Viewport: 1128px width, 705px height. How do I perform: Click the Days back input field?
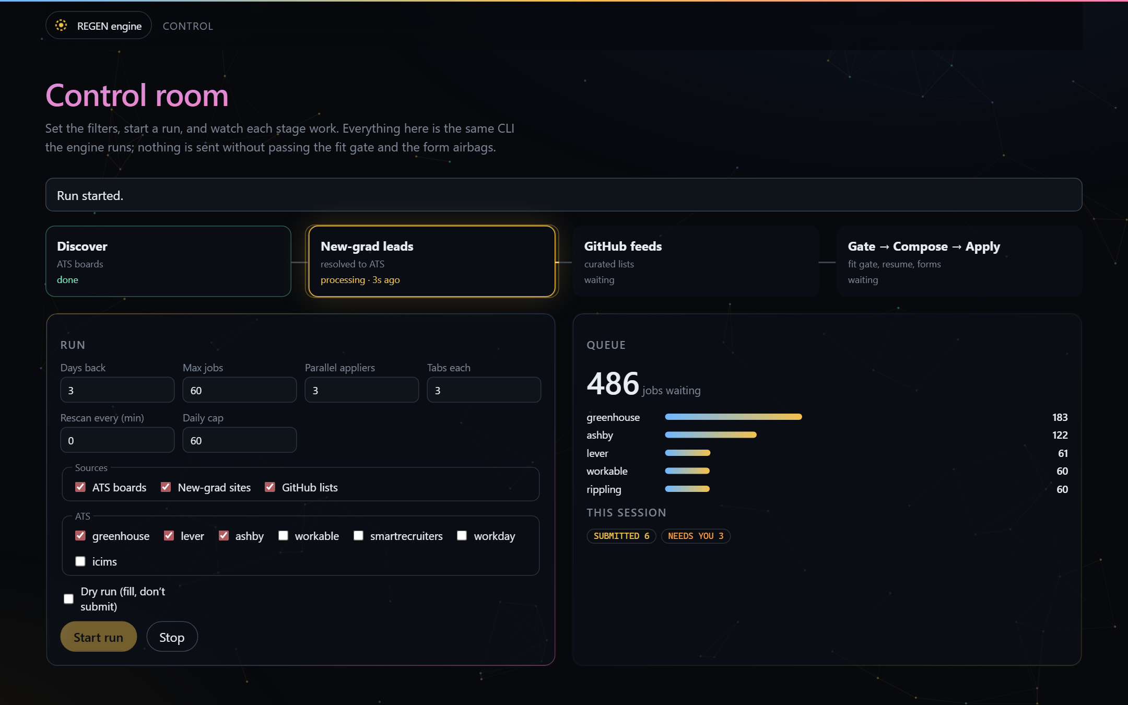(118, 390)
